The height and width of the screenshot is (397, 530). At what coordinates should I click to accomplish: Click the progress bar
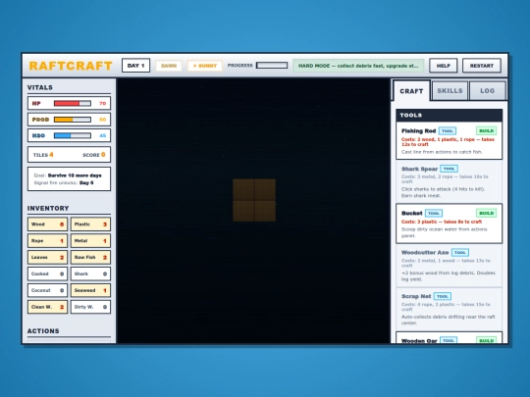pos(272,65)
